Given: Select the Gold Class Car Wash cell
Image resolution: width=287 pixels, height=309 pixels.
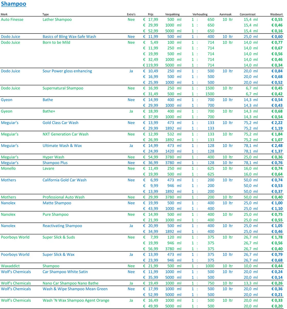Looking at the screenshot, I should (60, 123).
